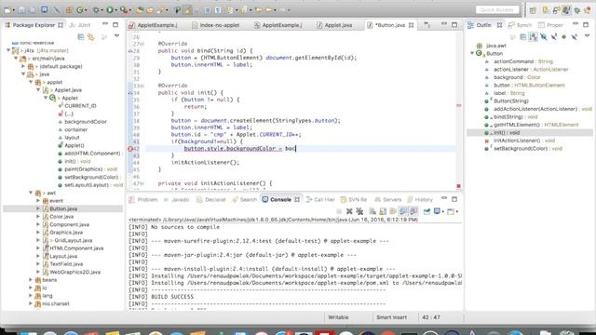Click the Synch view tab beside Outline
The width and height of the screenshot is (596, 335).
pyautogui.click(x=520, y=25)
